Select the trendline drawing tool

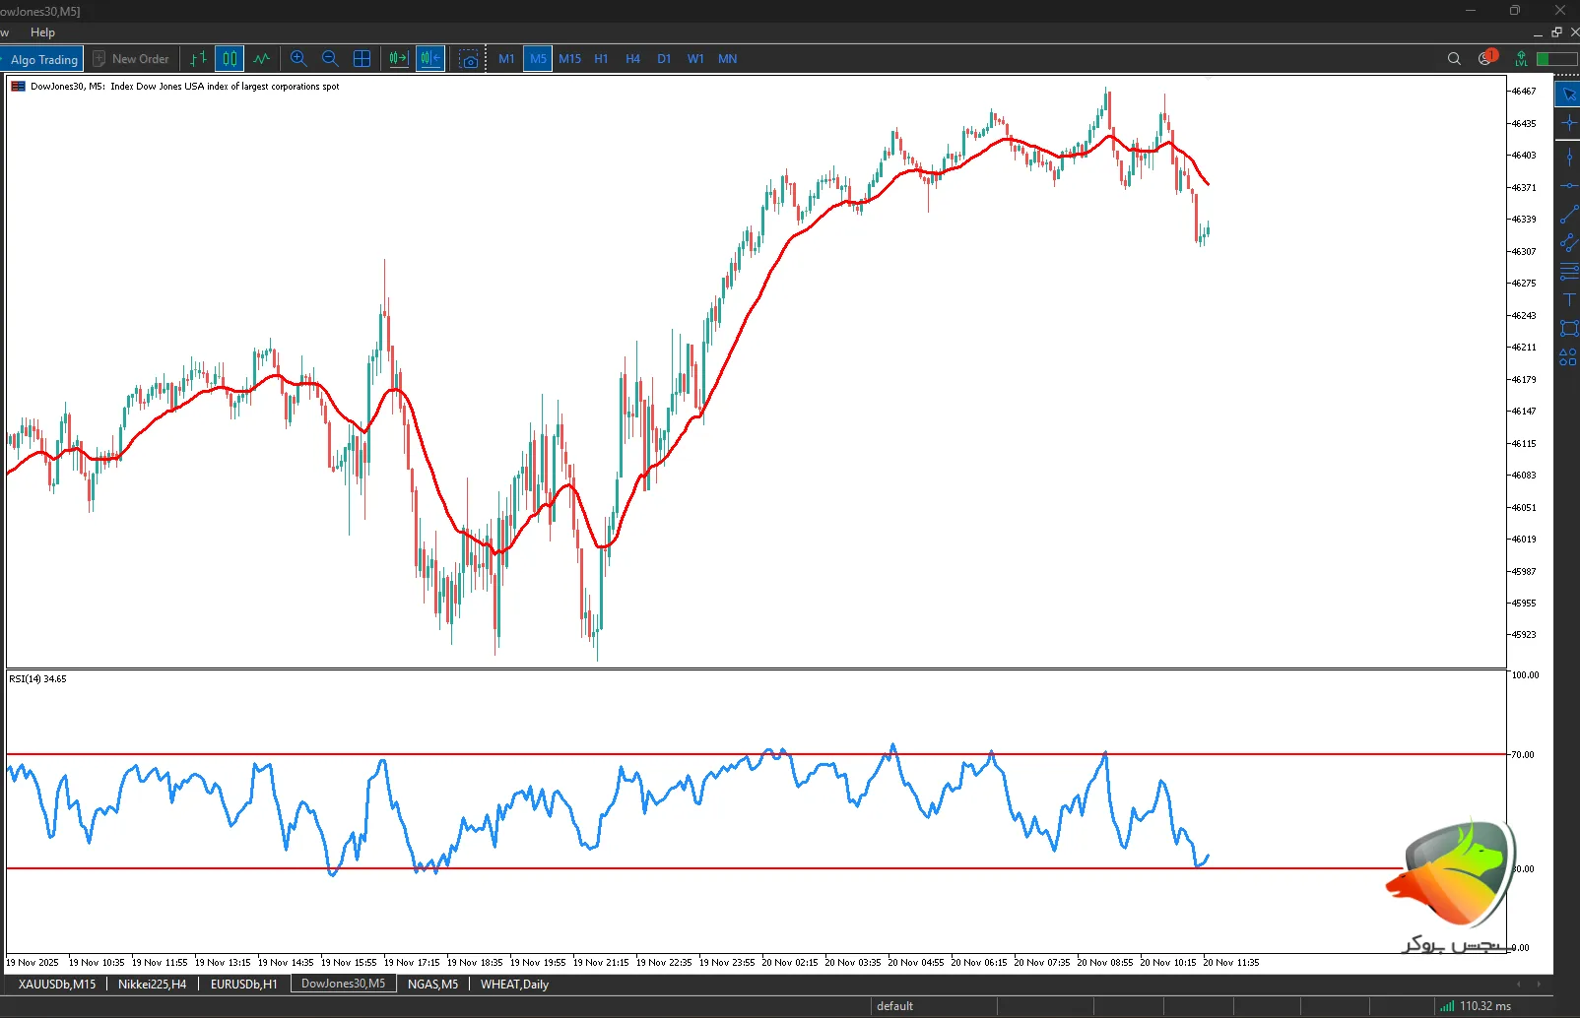[1568, 215]
